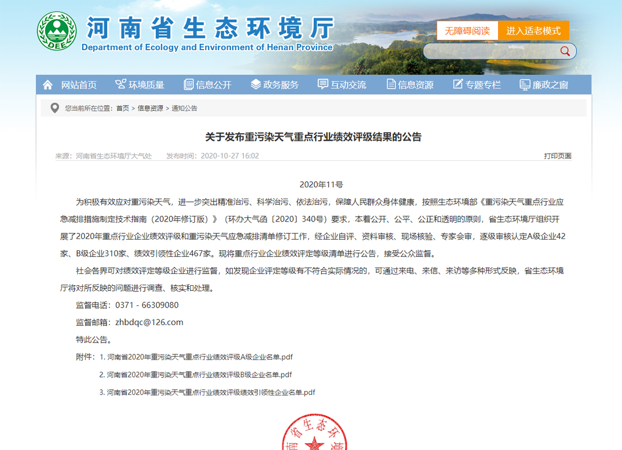
Task: Click the 廉政之窗 monitor icon
Action: pos(525,85)
